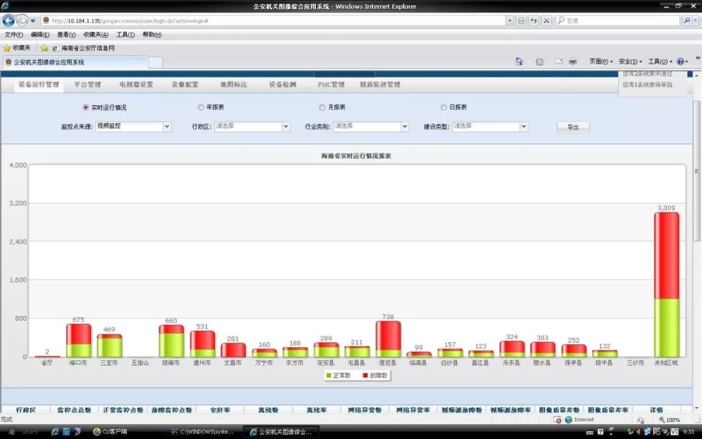Open the 查看(V) menu
This screenshot has width=702, height=439.
[x=66, y=34]
